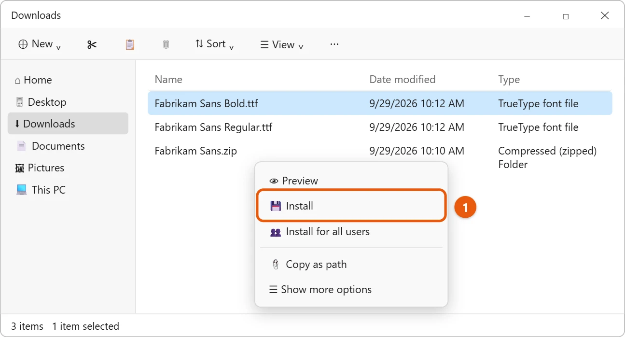Select Install for all users
Screen dimensions: 625x337
[x=351, y=232]
